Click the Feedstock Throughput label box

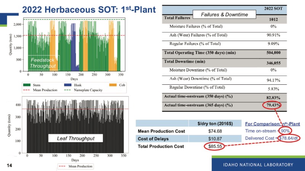(43, 63)
